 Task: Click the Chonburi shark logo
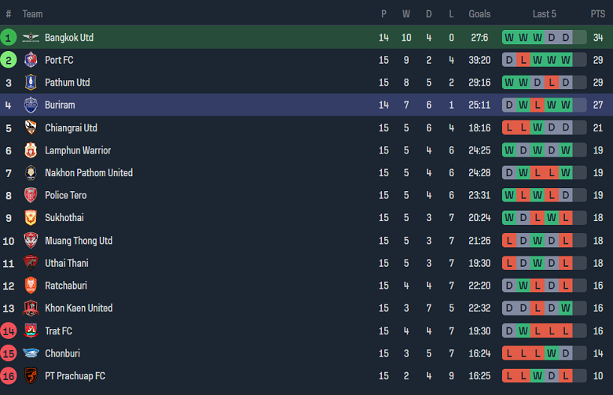point(31,353)
